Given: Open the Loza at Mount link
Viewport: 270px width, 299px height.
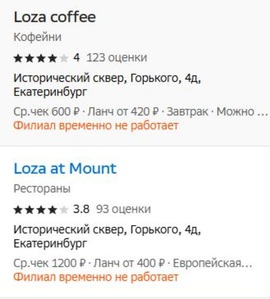Looking at the screenshot, I should pyautogui.click(x=65, y=169).
